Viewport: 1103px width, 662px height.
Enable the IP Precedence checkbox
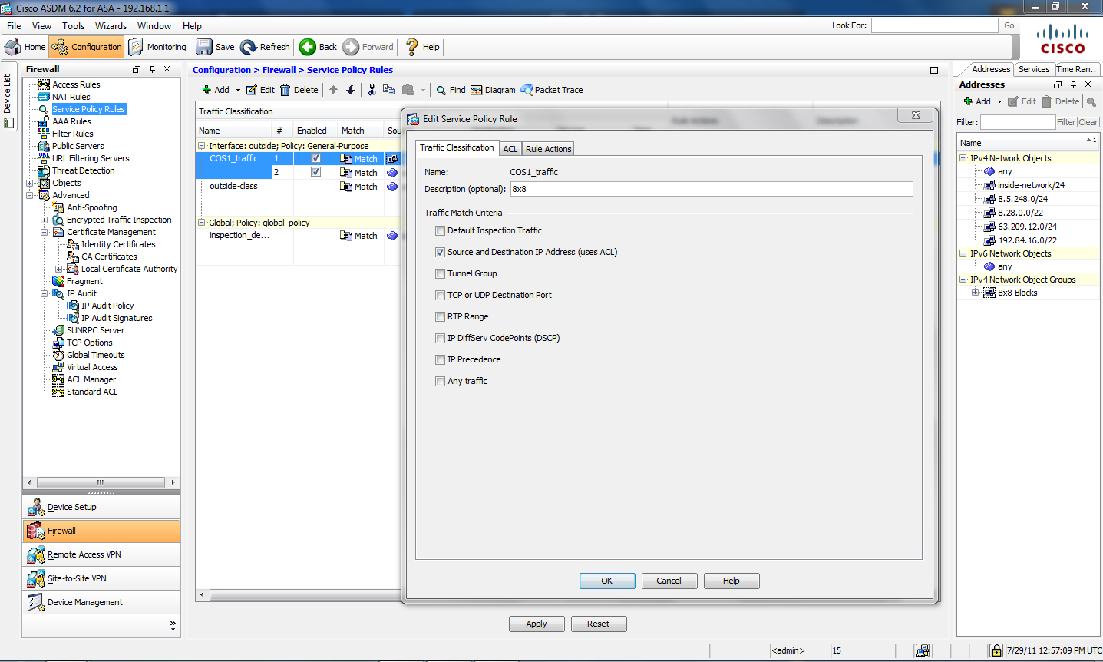pyautogui.click(x=440, y=359)
